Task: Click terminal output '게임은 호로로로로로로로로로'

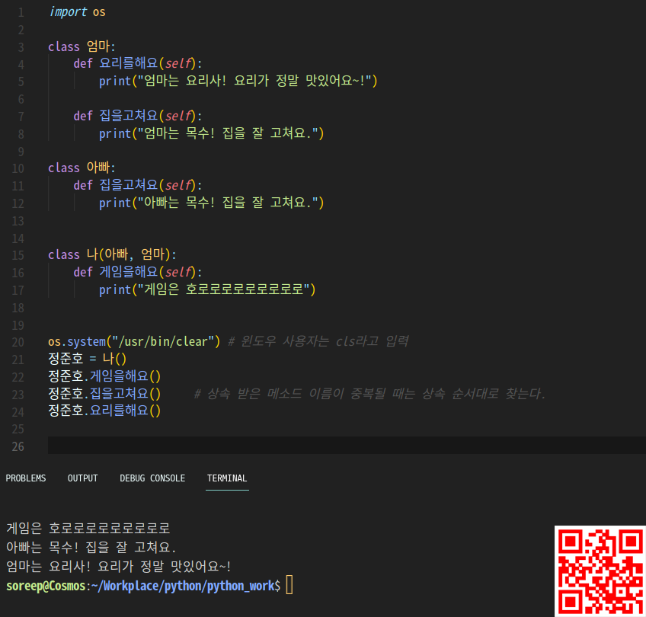Action: pos(88,528)
